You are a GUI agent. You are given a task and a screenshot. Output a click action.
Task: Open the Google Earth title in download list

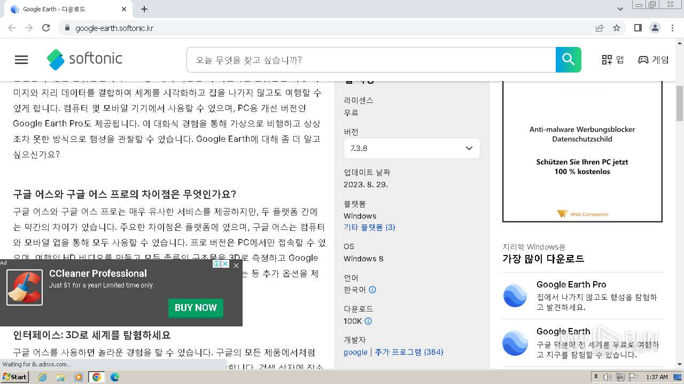pos(563,331)
